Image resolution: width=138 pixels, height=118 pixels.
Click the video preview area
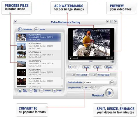[91, 44]
